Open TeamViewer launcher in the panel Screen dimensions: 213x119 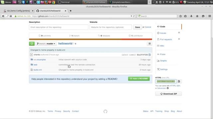tap(23, 2)
